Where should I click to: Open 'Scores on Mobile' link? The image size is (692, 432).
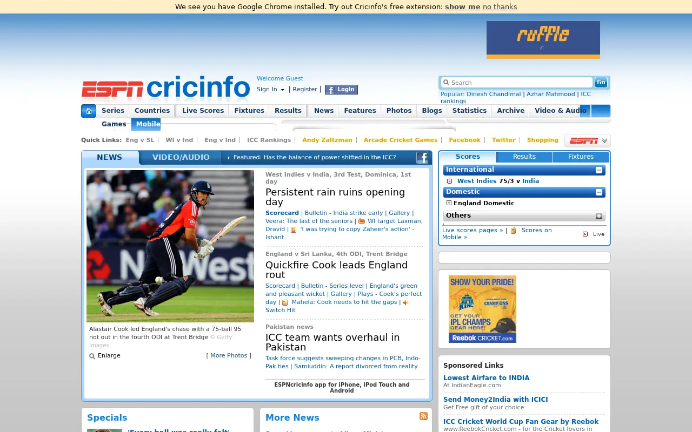pyautogui.click(x=497, y=234)
